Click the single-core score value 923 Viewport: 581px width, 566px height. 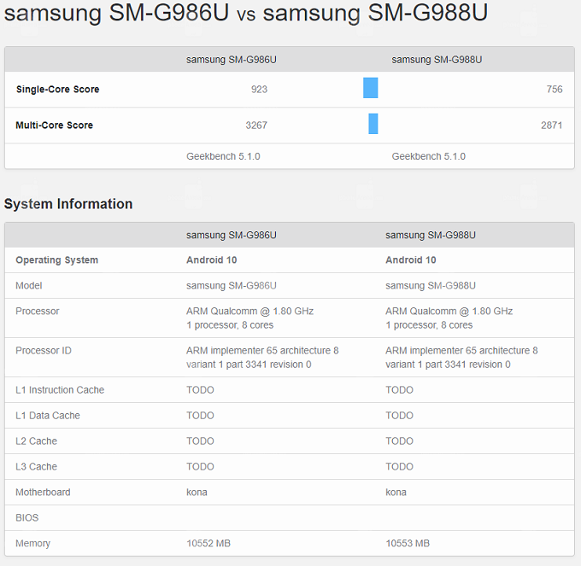(x=259, y=90)
